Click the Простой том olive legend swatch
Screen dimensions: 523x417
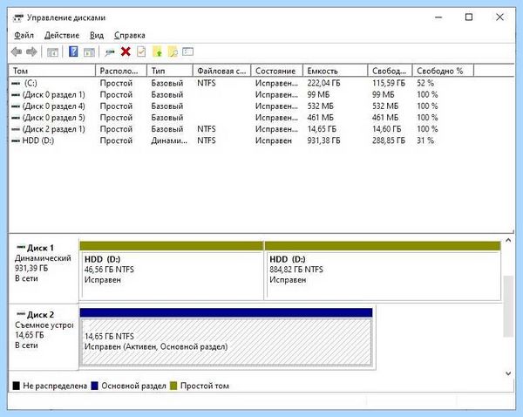coord(173,386)
